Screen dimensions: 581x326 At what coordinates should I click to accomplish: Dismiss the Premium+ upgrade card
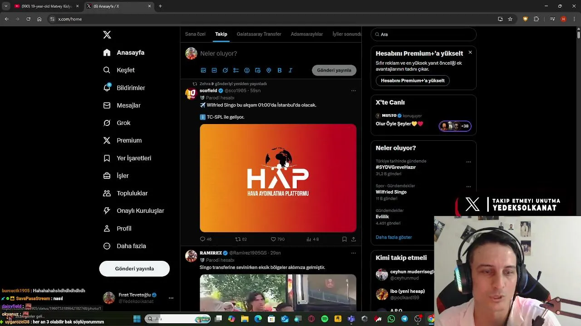click(470, 53)
